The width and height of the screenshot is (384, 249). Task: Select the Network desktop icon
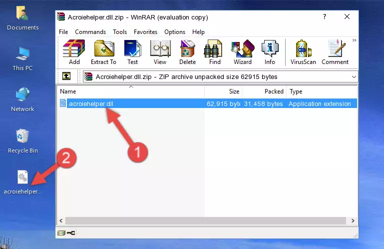[x=22, y=100]
